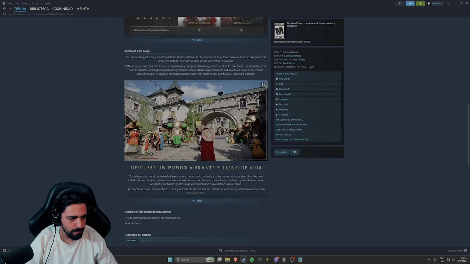Click the Insertar button
The image size is (470, 264).
click(x=282, y=152)
